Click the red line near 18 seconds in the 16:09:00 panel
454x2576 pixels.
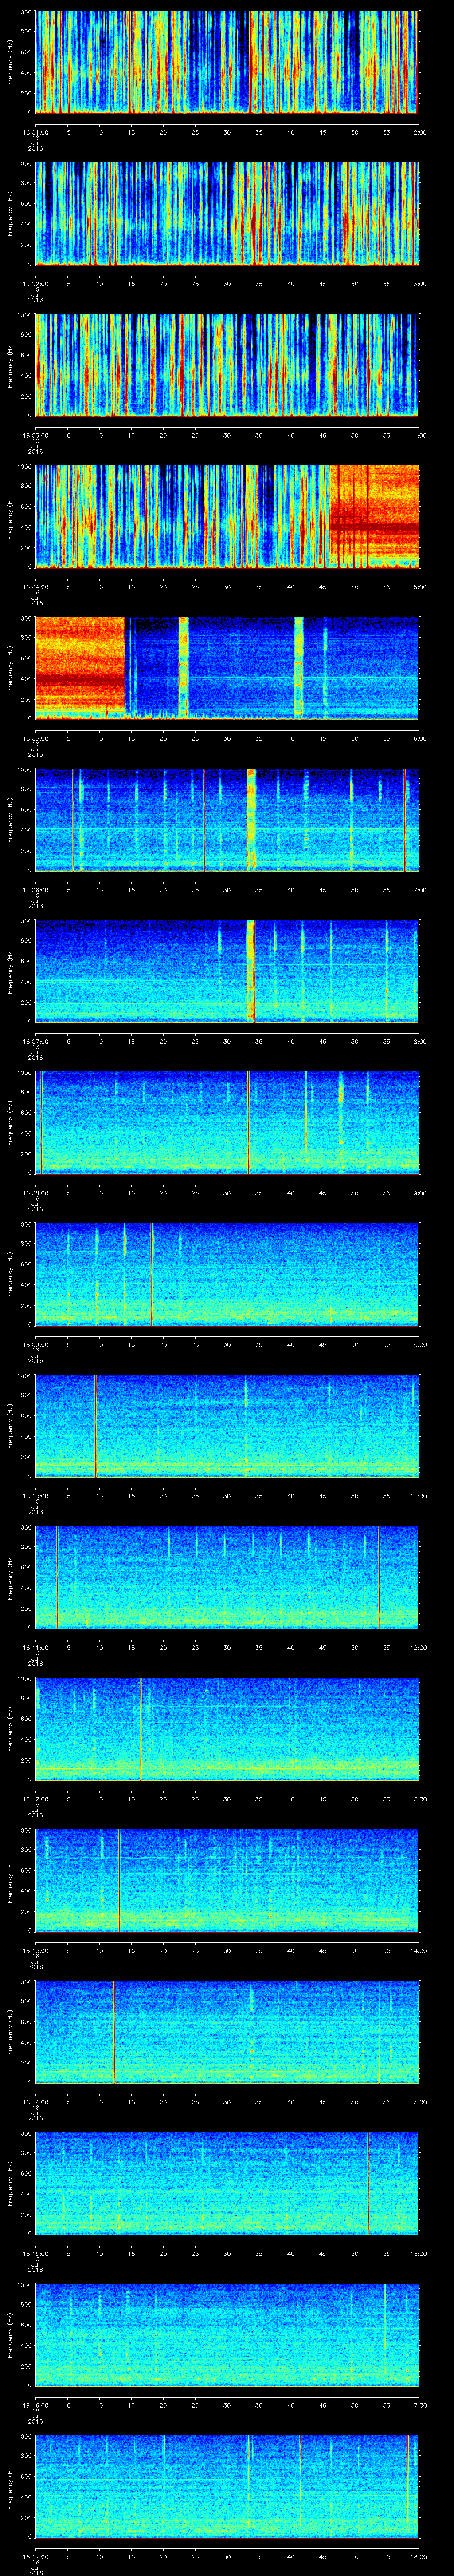pos(152,1274)
